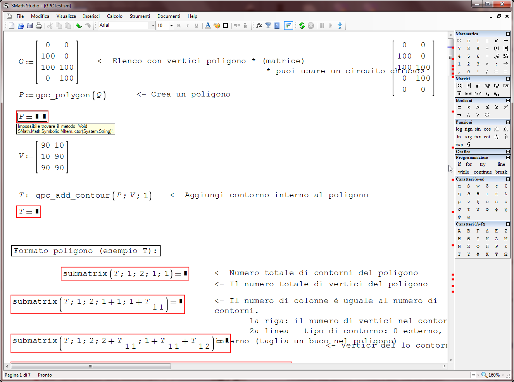Insert the infinity symbol from Matematica palette
The width and height of the screenshot is (514, 382).
[x=459, y=40]
